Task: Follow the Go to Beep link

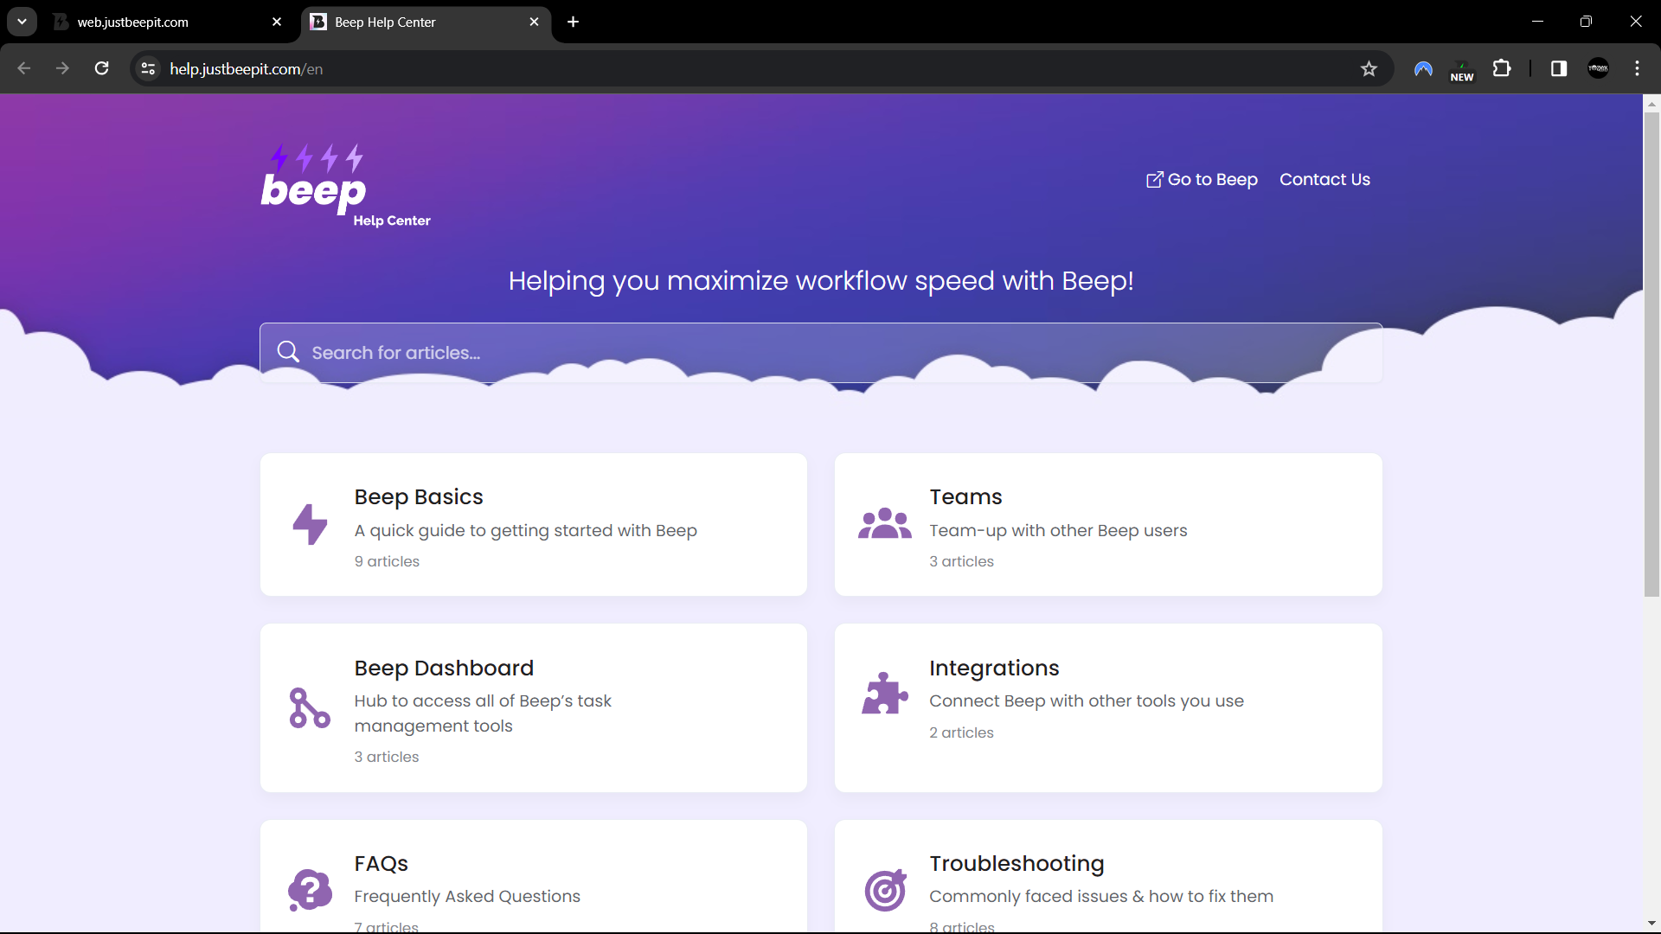Action: click(1202, 180)
